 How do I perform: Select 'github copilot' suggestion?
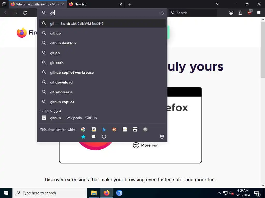pos(102,102)
